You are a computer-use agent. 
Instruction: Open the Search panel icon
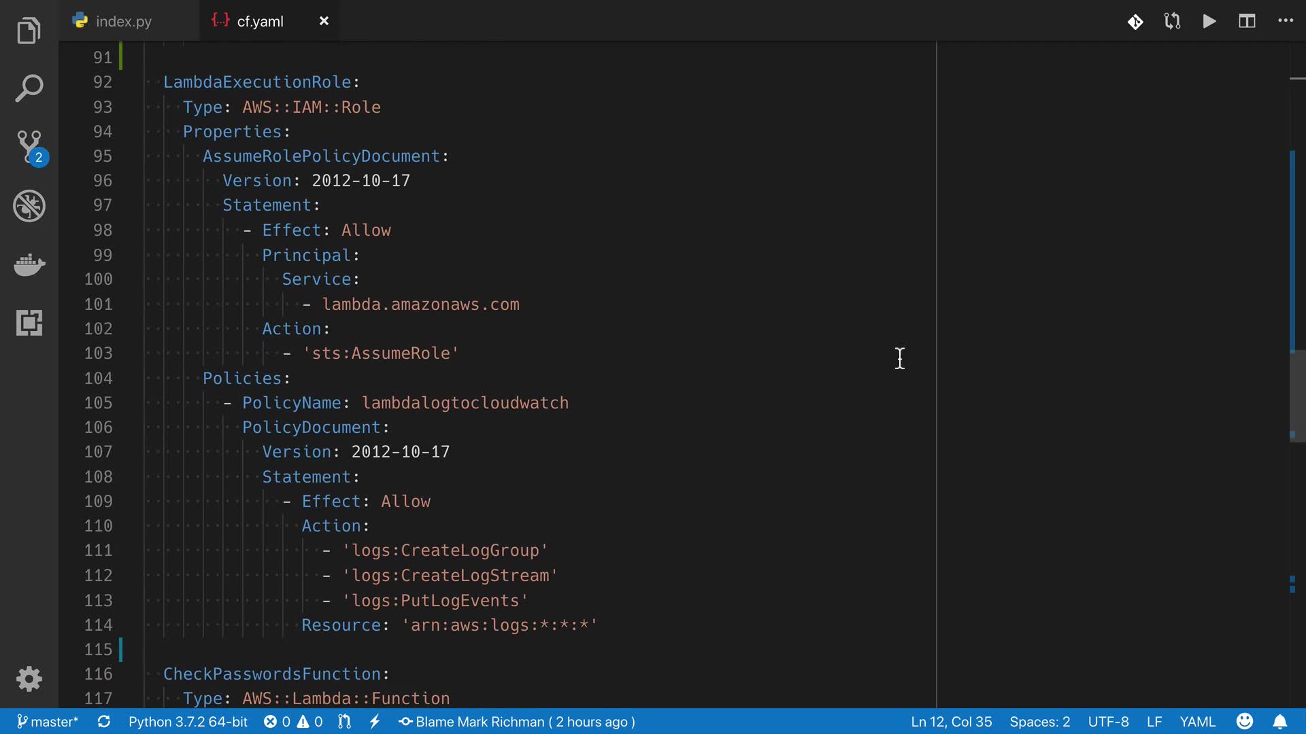tap(29, 89)
